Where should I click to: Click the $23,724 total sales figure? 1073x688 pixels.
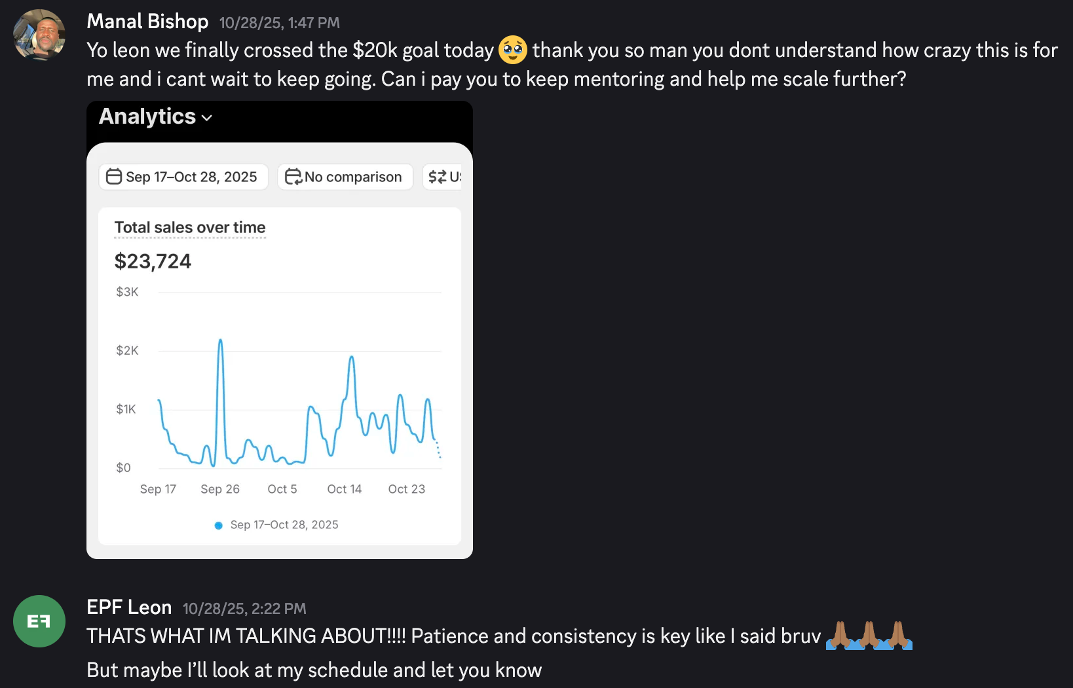tap(153, 261)
